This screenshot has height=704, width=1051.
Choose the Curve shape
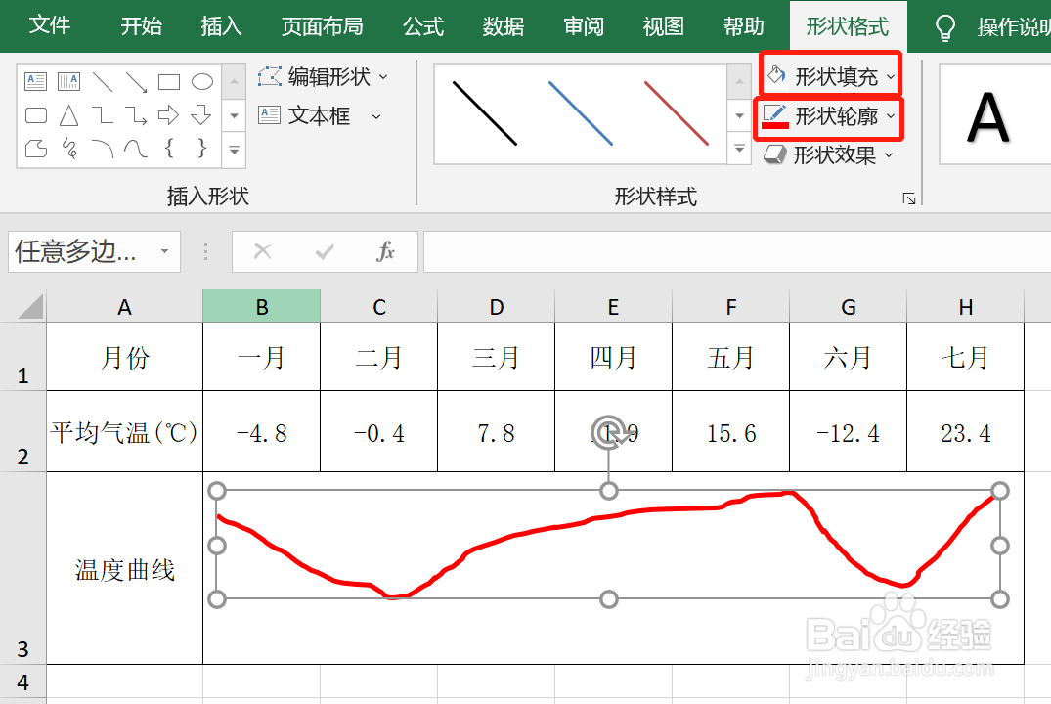tap(136, 149)
